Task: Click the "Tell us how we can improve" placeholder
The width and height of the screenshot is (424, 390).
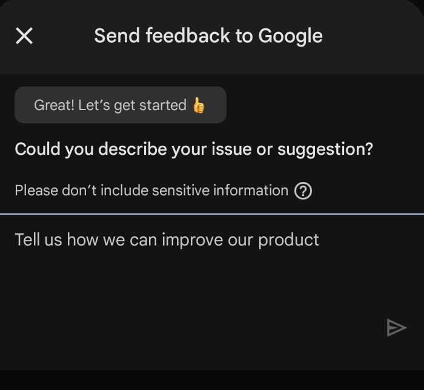Action: [167, 240]
